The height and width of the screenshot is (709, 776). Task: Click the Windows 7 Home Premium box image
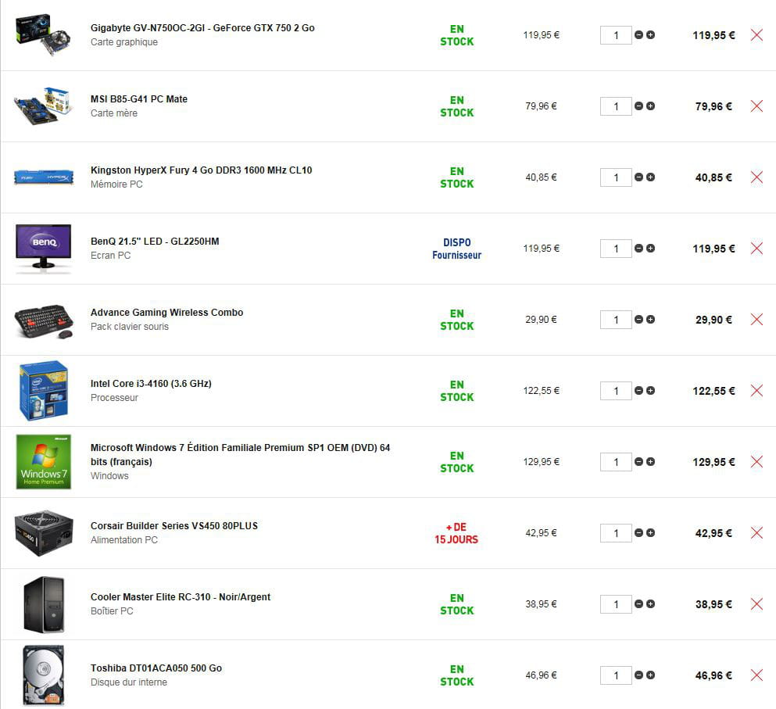pyautogui.click(x=44, y=462)
